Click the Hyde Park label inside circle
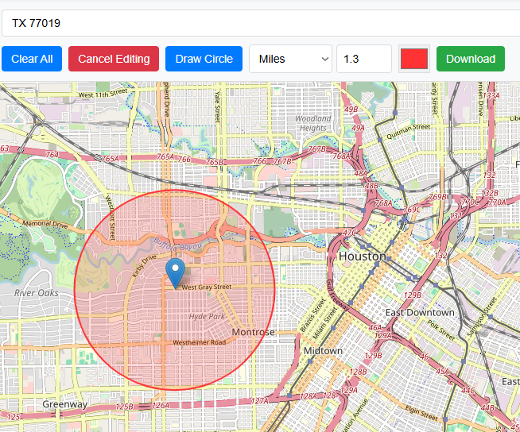The width and height of the screenshot is (520, 432). [207, 317]
